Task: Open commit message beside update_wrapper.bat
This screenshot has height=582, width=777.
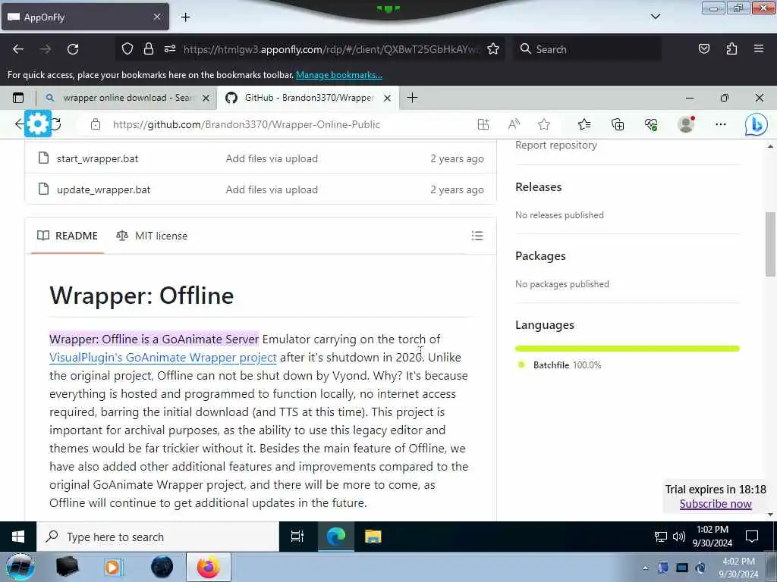Action: pyautogui.click(x=272, y=190)
